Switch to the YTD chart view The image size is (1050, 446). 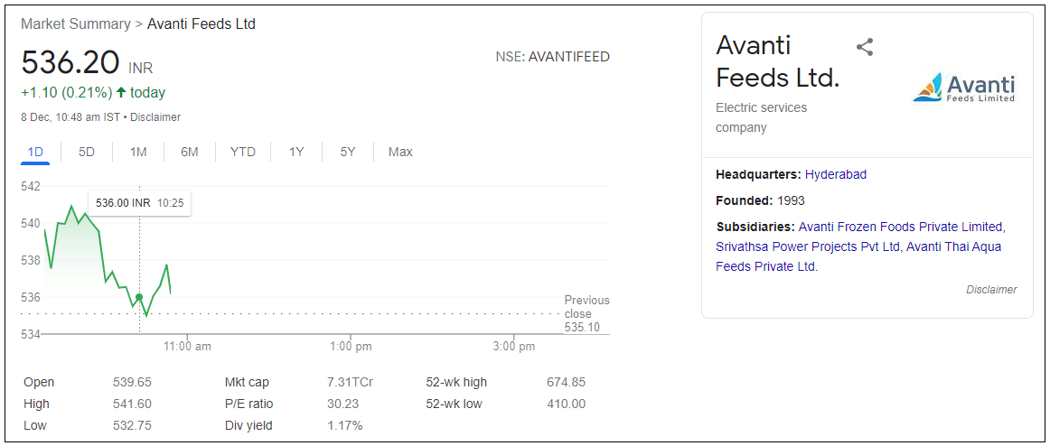(x=243, y=152)
